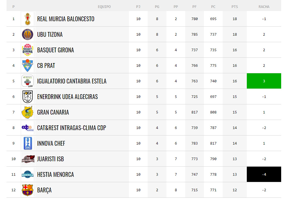The height and width of the screenshot is (202, 286).
Task: Click the Igualatorio Cantabria Estela logo
Action: [x=28, y=81]
